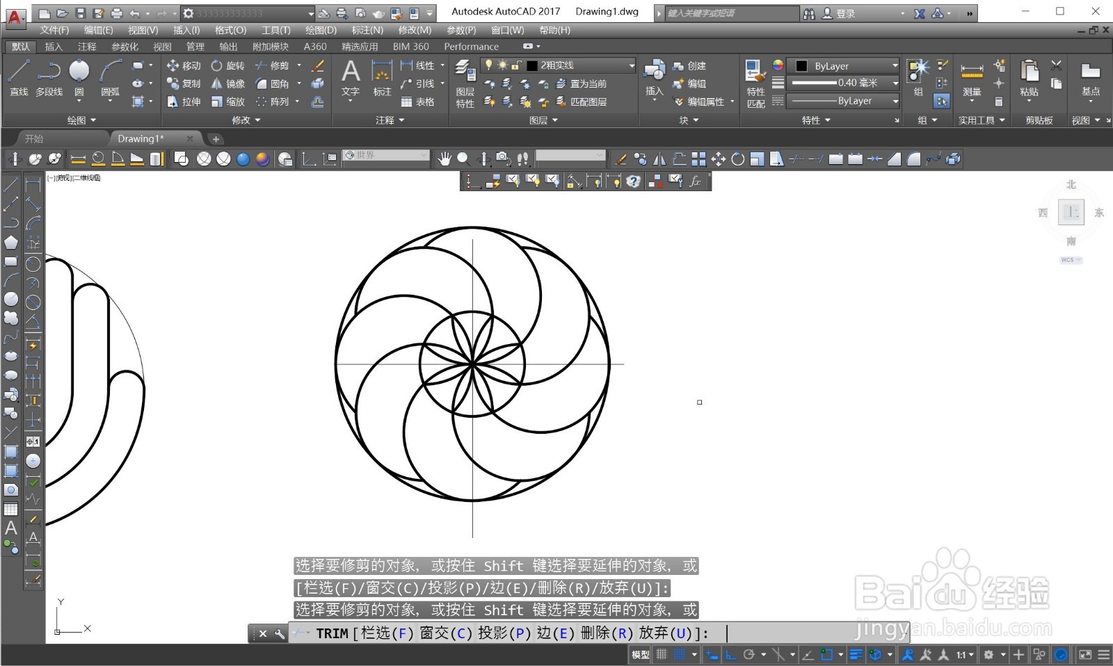1113x666 pixels.
Task: Toggle clean screen icon in status bar
Action: pos(1085,654)
